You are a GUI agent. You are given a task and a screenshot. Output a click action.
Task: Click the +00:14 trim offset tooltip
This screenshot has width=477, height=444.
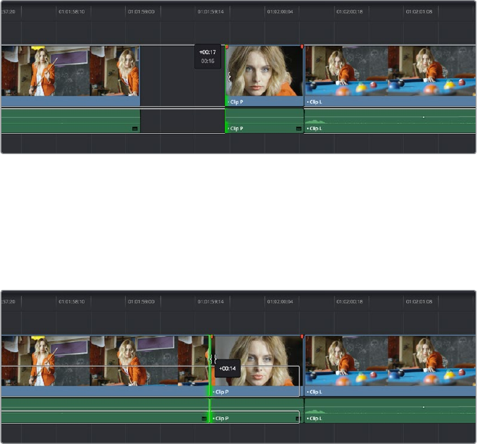pyautogui.click(x=228, y=369)
